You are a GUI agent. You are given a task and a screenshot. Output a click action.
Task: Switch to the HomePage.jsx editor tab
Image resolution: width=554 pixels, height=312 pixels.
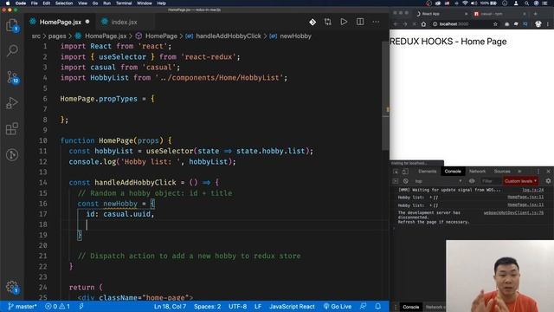tap(60, 22)
